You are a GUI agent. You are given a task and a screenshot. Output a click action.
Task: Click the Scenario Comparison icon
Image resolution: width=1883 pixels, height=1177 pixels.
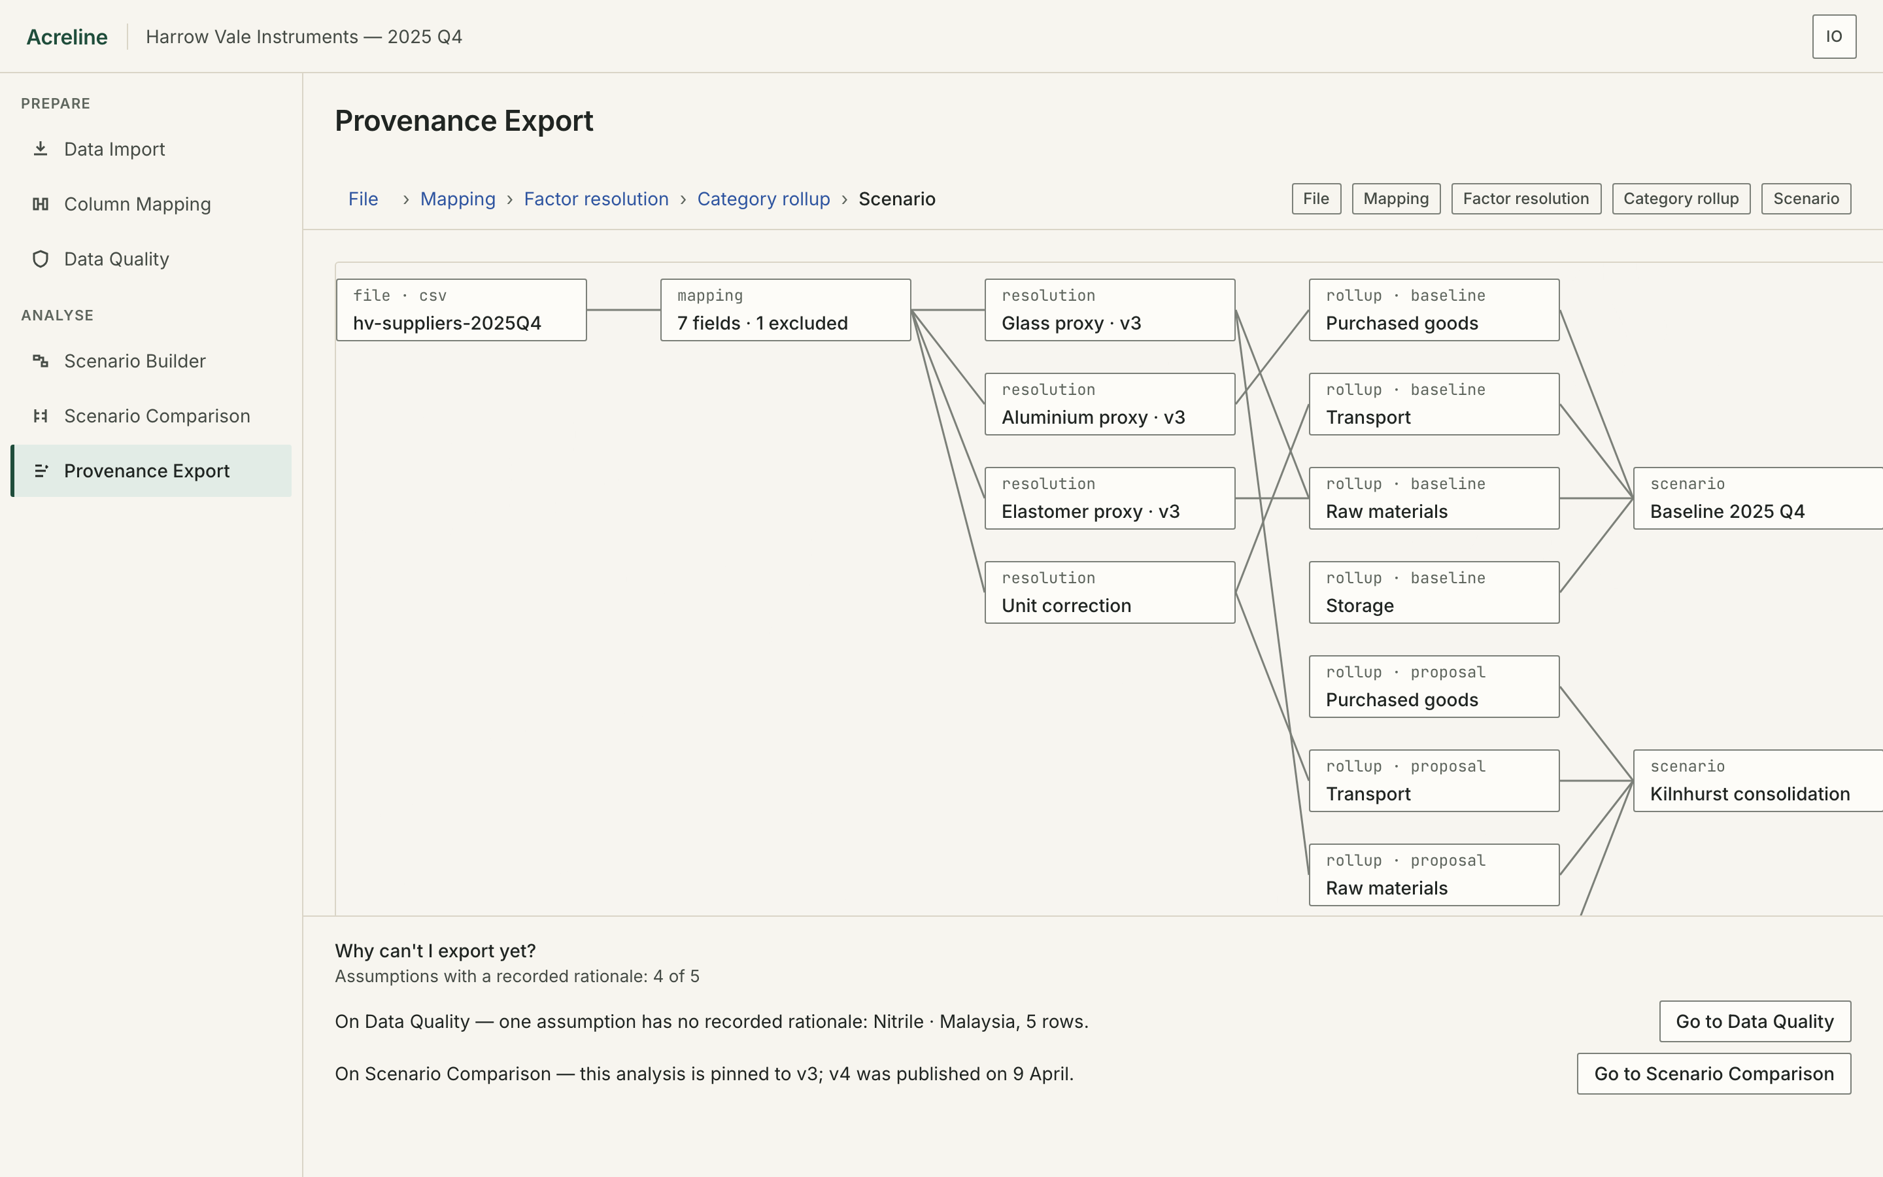pyautogui.click(x=41, y=416)
